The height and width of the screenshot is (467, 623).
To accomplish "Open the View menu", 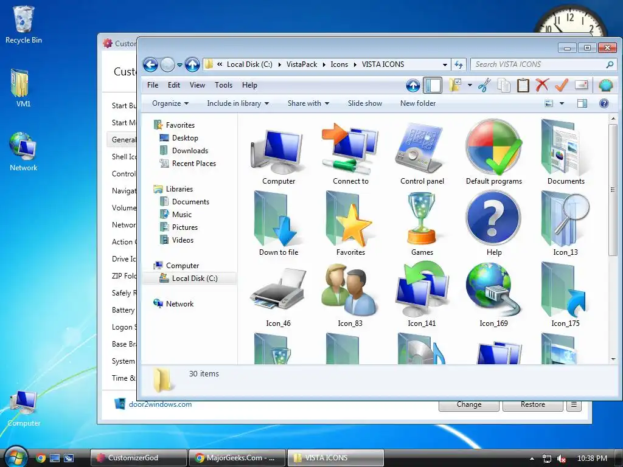I will pyautogui.click(x=197, y=85).
